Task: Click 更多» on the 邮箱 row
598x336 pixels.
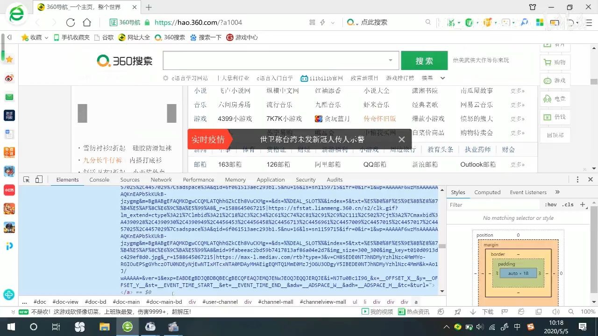Action: click(517, 164)
